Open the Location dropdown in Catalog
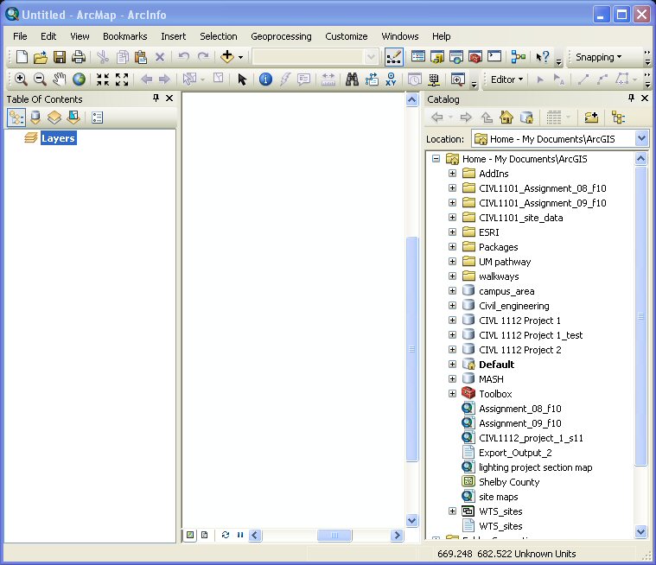Image resolution: width=656 pixels, height=565 pixels. 642,138
